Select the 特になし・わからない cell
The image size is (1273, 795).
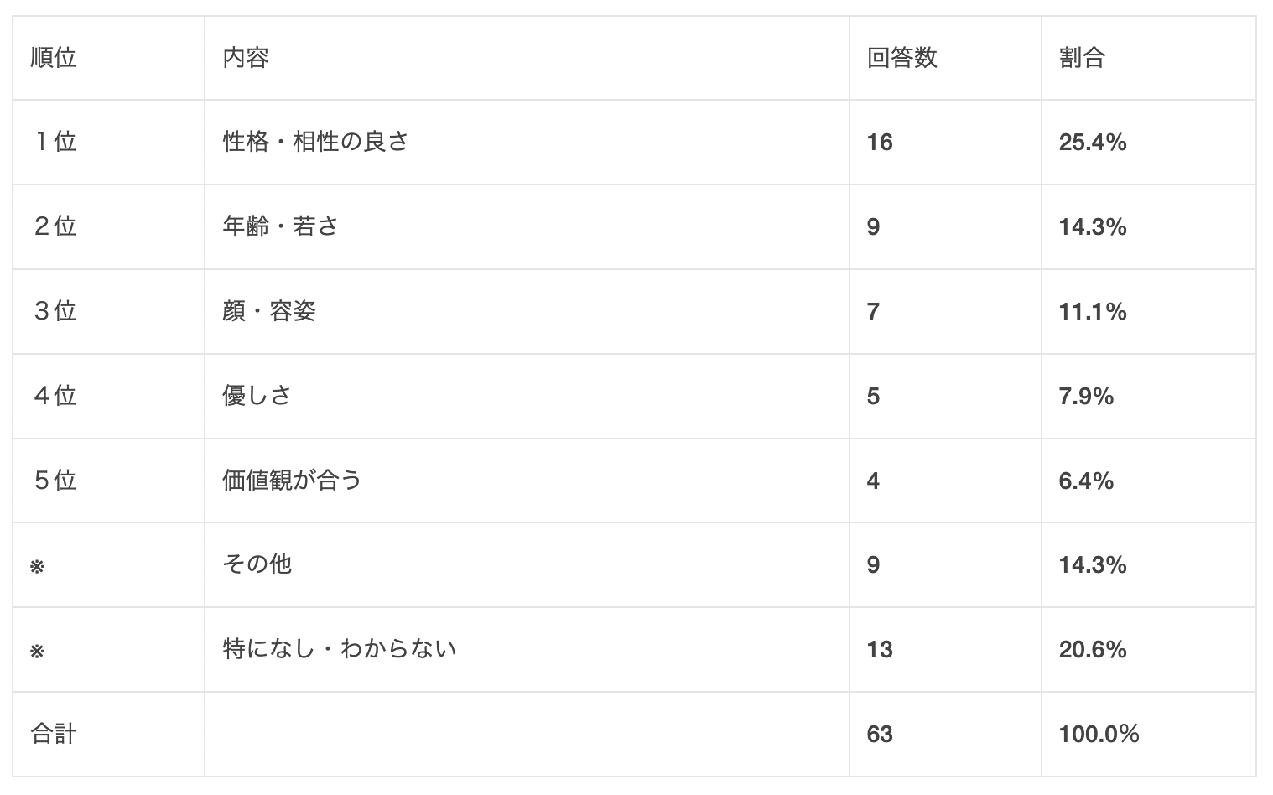pyautogui.click(x=339, y=649)
